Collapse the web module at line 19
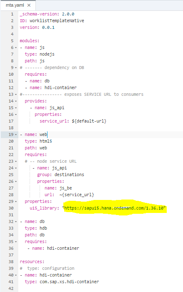Image resolution: width=183 pixels, height=292 pixels. [16, 135]
